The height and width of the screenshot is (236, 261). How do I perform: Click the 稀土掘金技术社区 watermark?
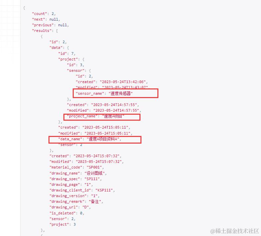[x=234, y=231]
